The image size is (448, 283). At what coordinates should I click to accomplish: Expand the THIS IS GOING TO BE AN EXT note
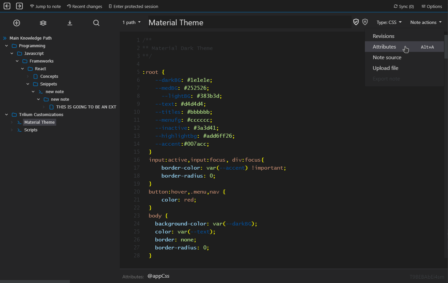point(44,107)
